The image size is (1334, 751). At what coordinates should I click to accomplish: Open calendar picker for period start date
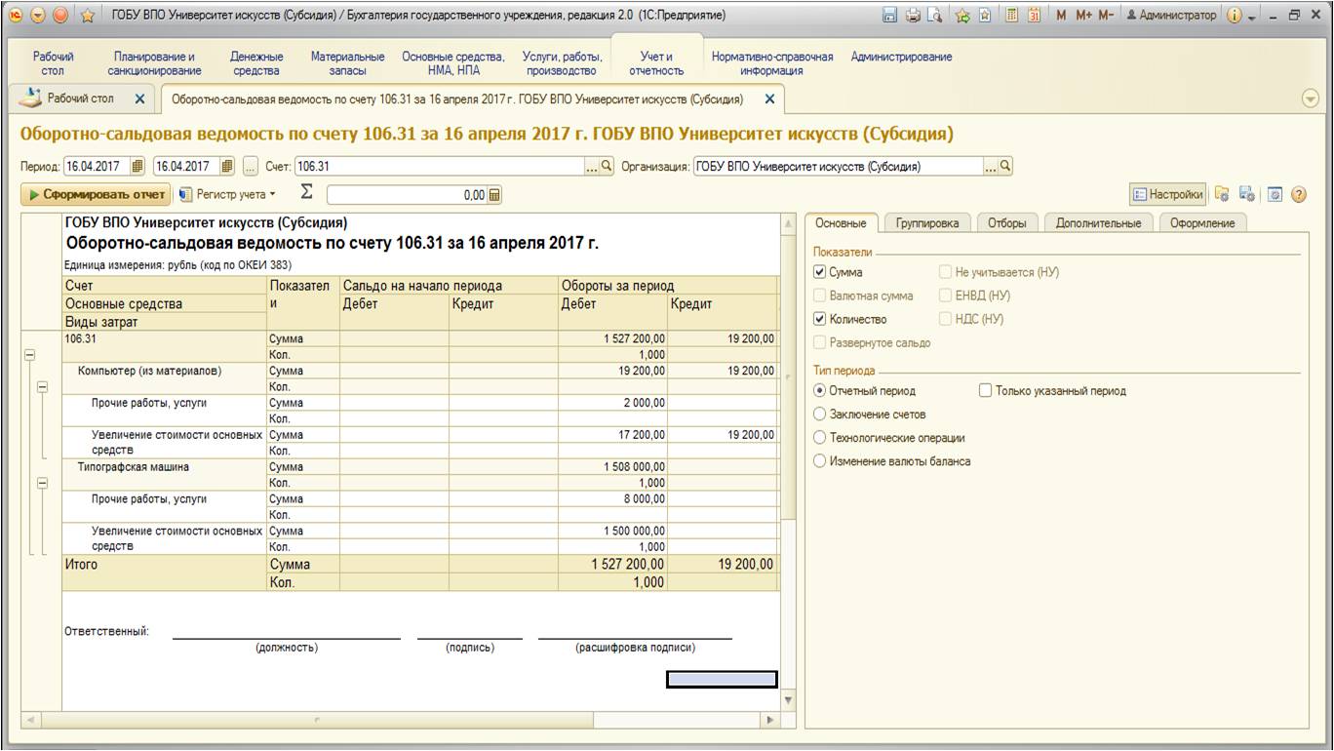137,166
